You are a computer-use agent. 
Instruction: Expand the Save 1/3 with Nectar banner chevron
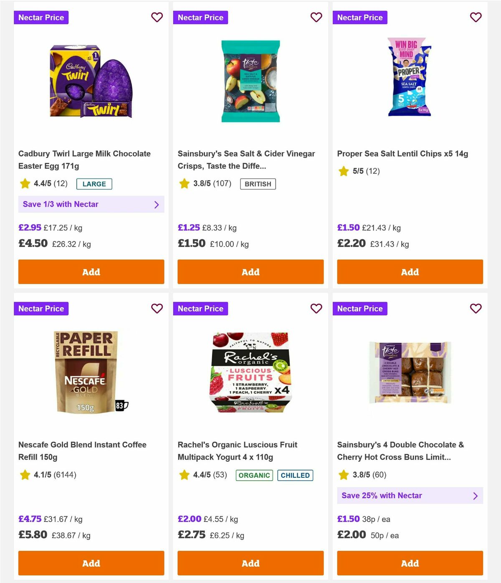[x=157, y=204]
